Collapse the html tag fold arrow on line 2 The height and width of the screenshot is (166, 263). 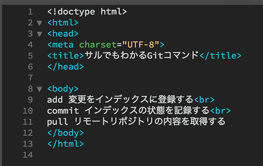[39, 23]
